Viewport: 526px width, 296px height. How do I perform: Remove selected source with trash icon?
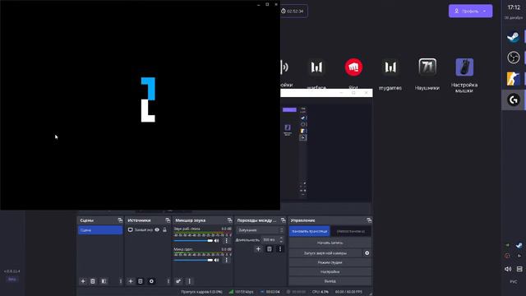point(141,281)
